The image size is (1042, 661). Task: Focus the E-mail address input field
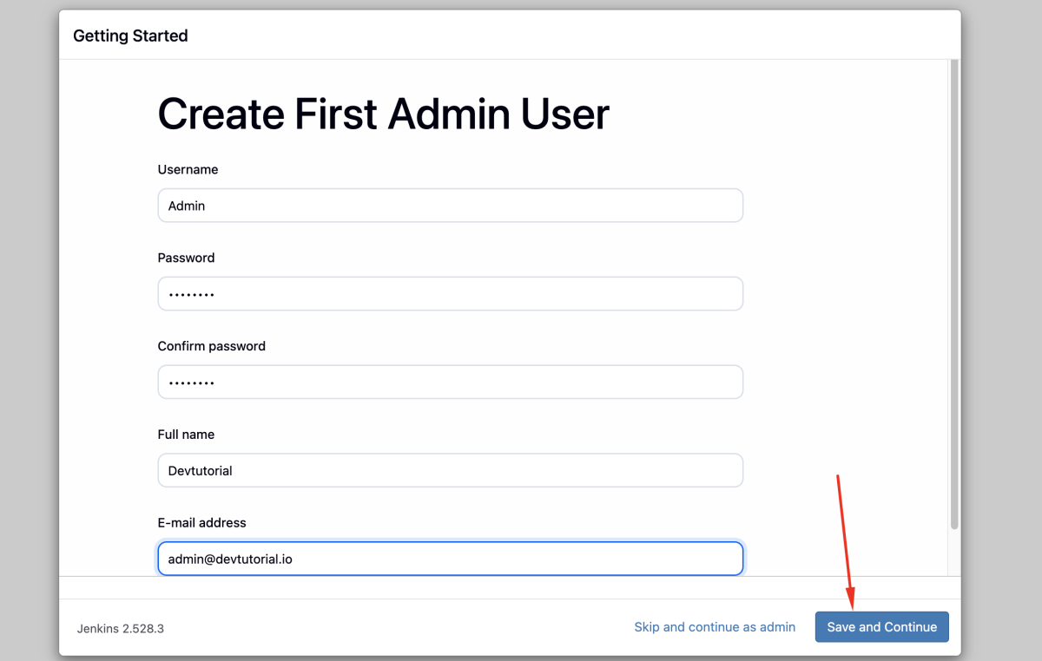pyautogui.click(x=450, y=559)
